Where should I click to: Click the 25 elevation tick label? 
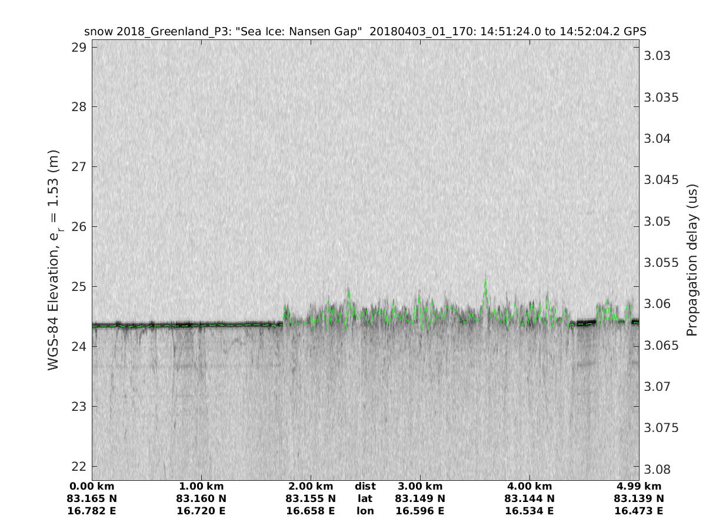pos(78,287)
